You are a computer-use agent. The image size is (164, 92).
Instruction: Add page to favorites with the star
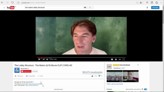141,3
